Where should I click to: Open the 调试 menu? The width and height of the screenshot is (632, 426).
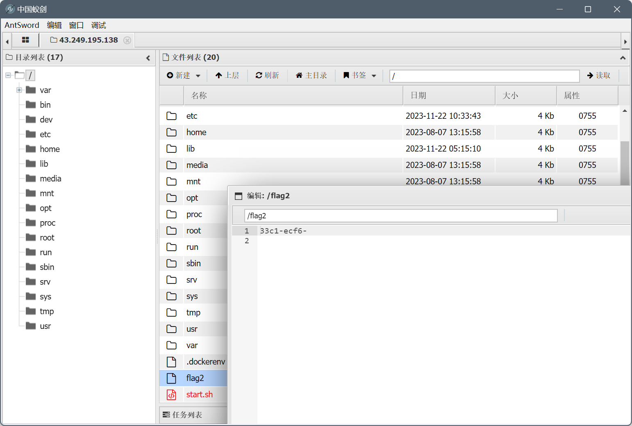click(x=98, y=25)
